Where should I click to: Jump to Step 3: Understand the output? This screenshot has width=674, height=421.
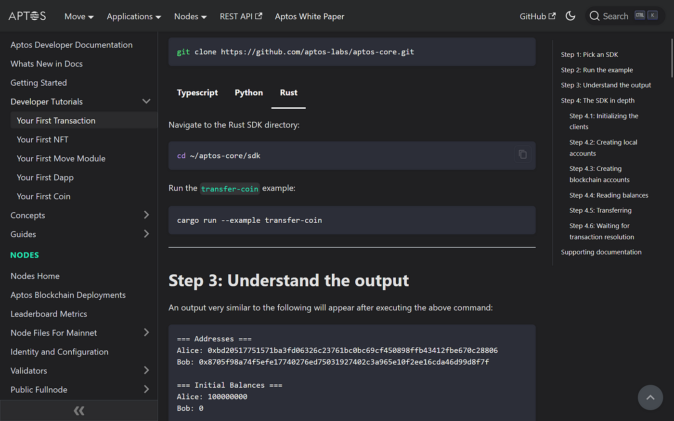click(x=606, y=85)
